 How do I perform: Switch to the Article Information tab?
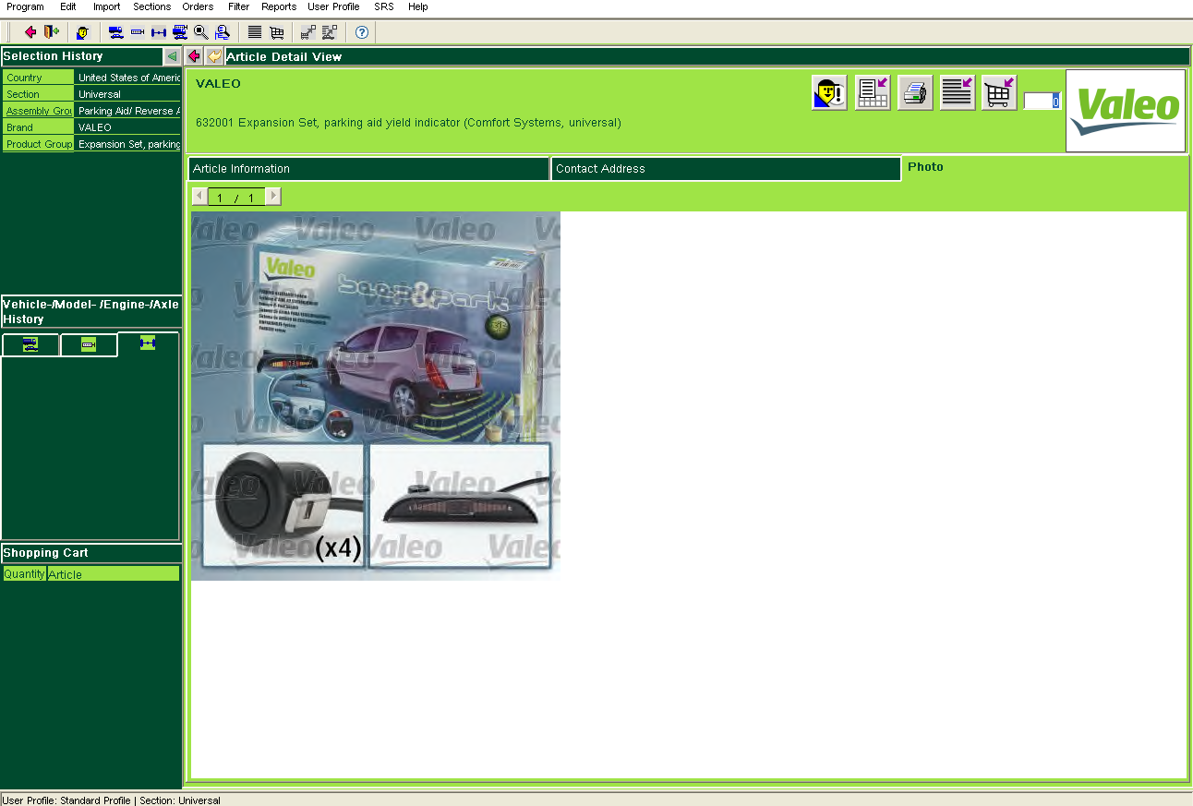pos(368,169)
